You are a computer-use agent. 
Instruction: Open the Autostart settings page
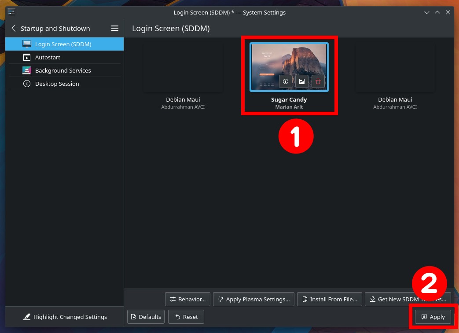(x=64, y=57)
